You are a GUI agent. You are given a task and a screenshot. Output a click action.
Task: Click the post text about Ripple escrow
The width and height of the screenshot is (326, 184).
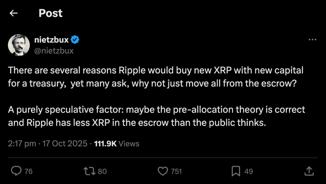click(156, 95)
